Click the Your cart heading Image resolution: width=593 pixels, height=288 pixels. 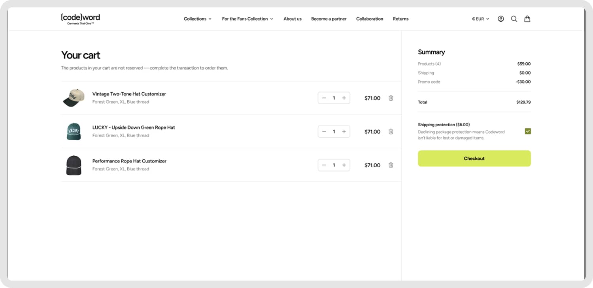coord(81,55)
